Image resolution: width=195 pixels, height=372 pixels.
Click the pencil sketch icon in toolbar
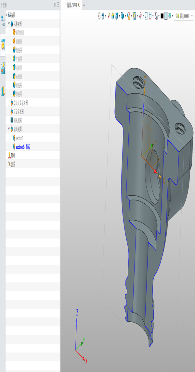[109, 16]
